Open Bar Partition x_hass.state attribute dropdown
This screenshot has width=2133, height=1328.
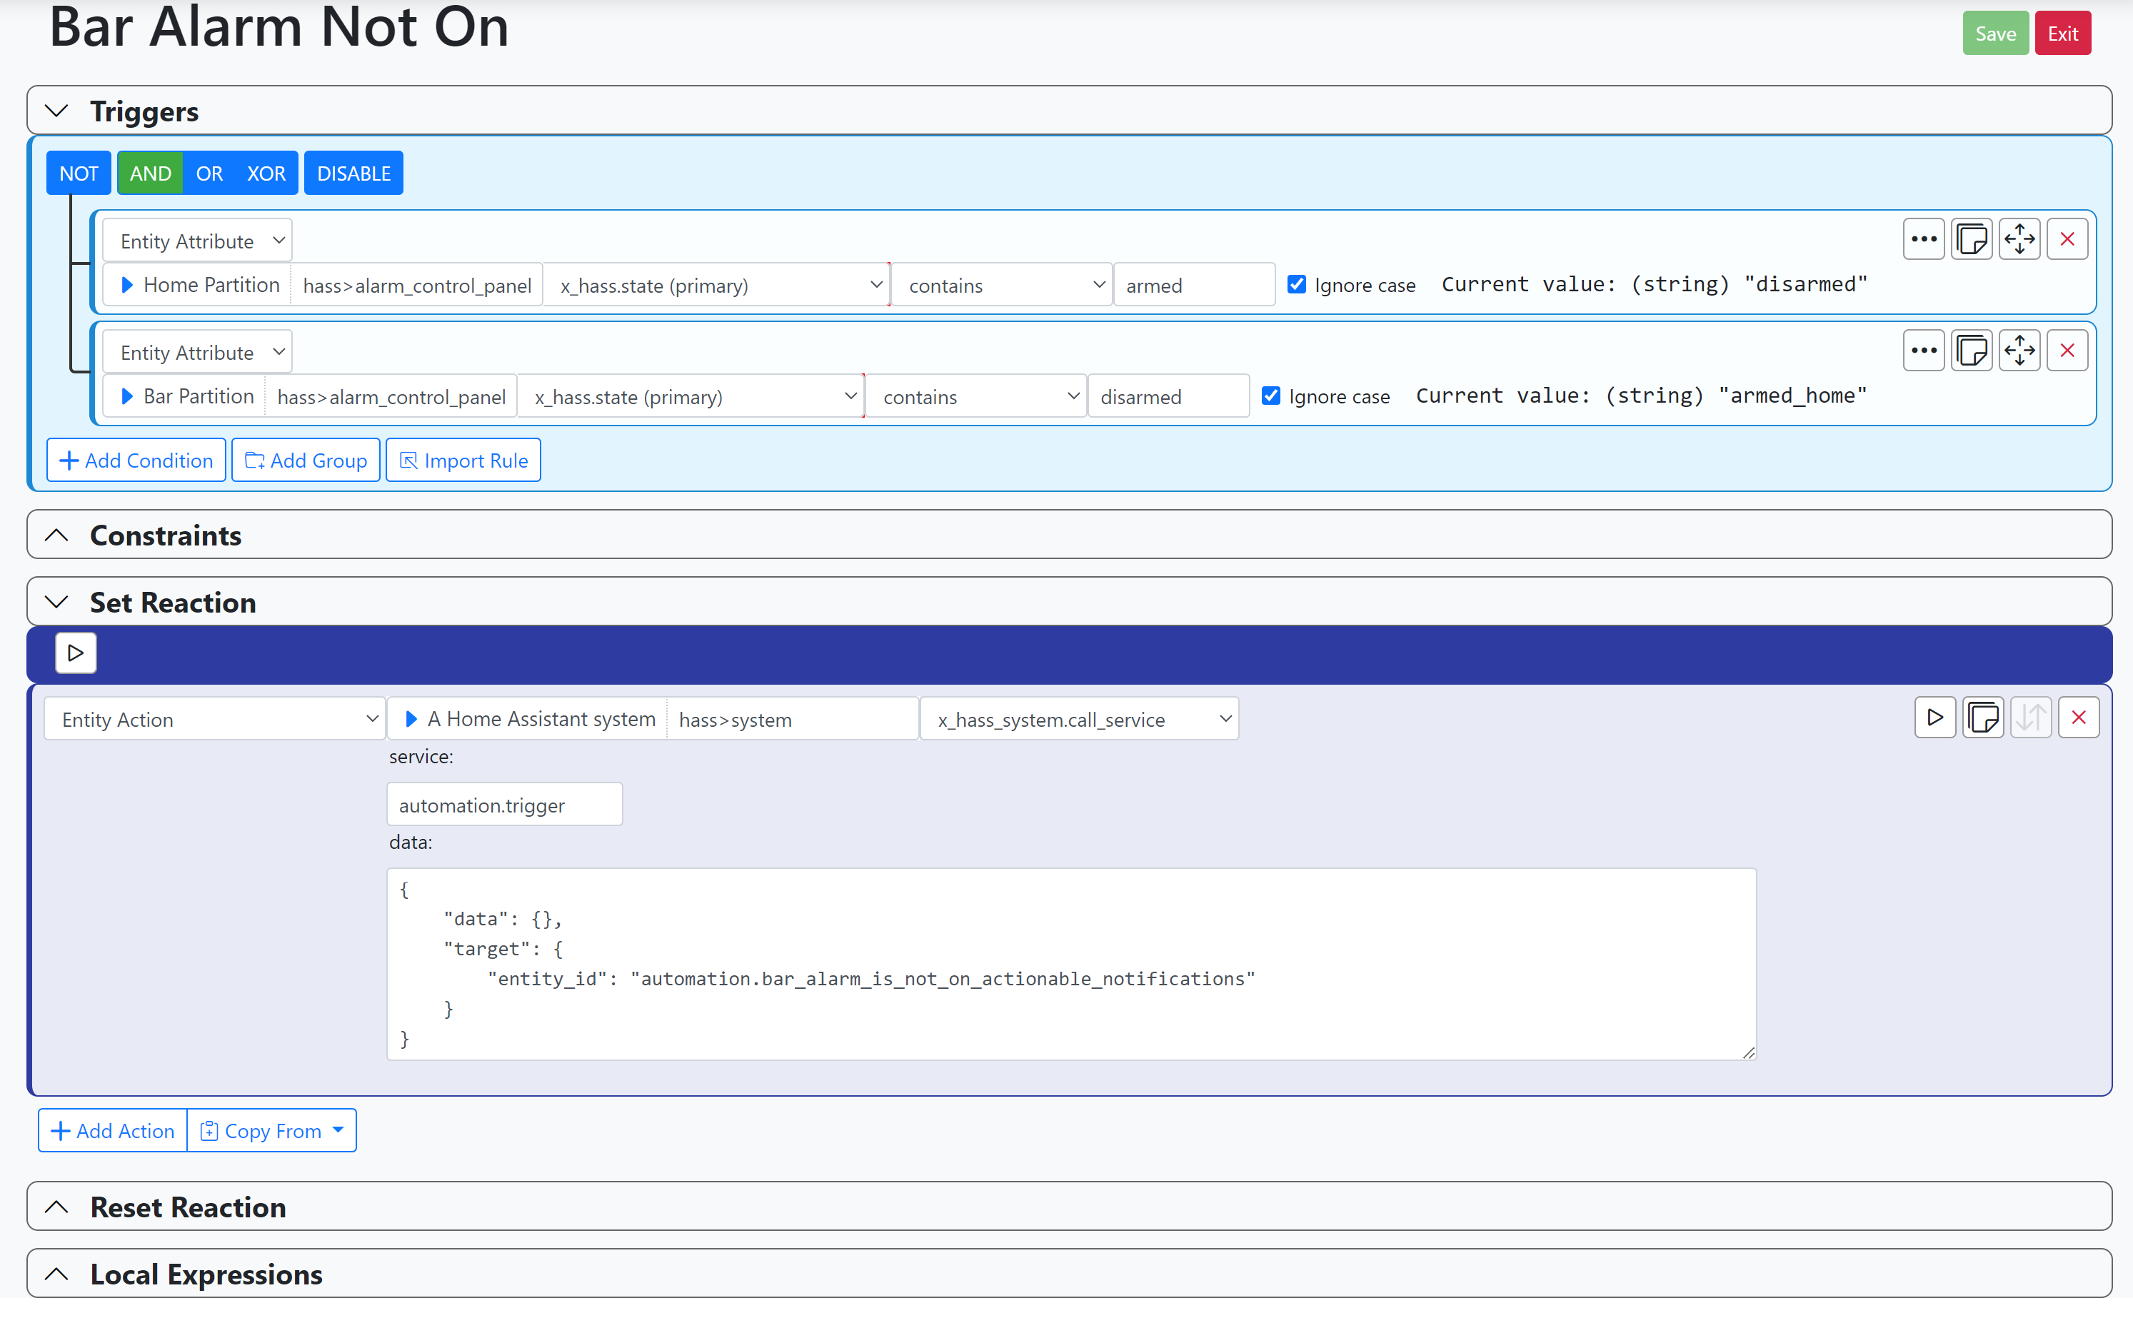pos(691,397)
